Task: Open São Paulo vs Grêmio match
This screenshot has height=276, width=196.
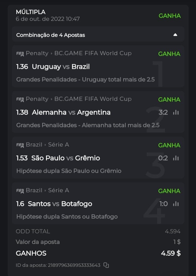Action: coord(66,158)
